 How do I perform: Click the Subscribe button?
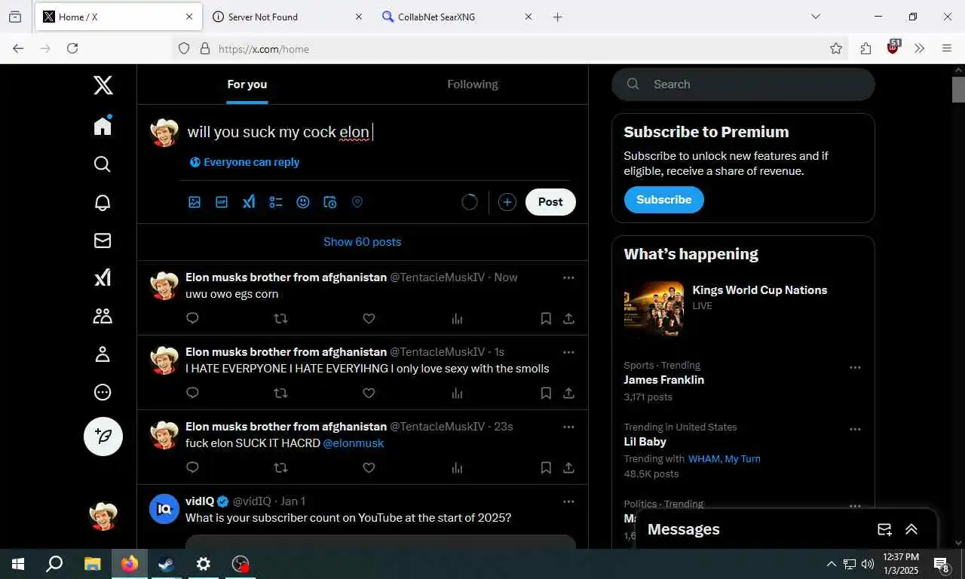tap(663, 200)
